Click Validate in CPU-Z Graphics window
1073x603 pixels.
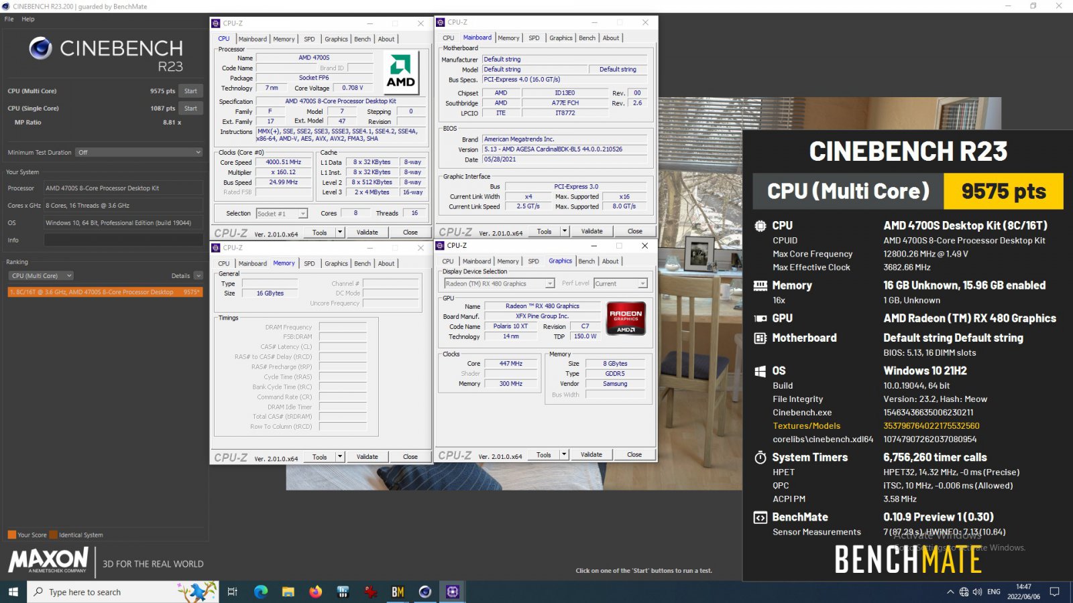(591, 454)
